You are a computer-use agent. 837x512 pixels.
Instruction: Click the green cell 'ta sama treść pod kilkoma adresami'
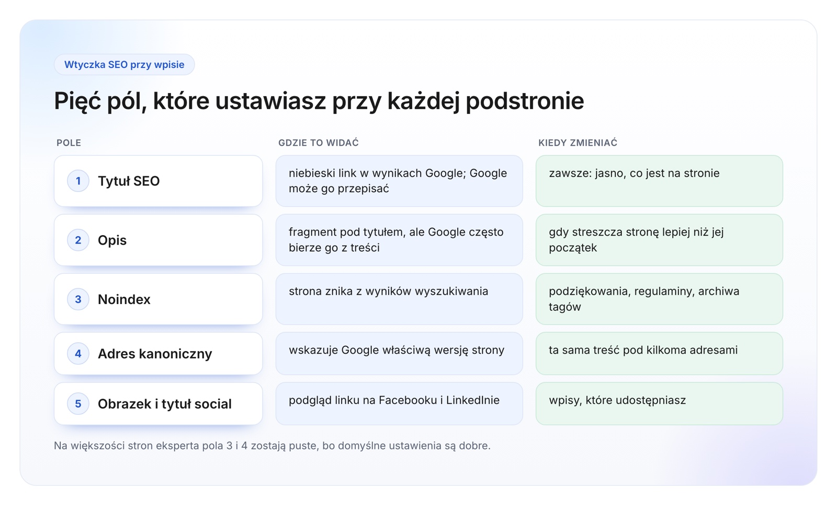pyautogui.click(x=659, y=354)
